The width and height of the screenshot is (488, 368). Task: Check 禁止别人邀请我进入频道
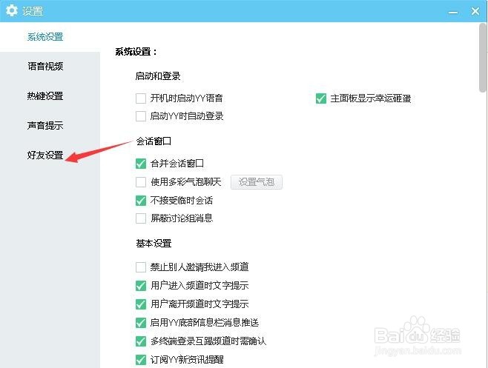(x=141, y=267)
